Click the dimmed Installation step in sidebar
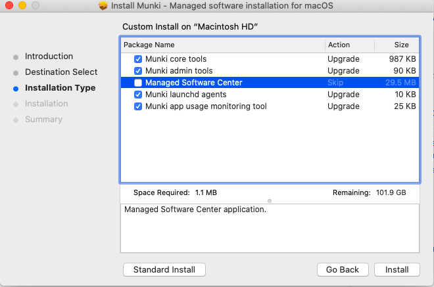This screenshot has width=434, height=287. pos(46,103)
